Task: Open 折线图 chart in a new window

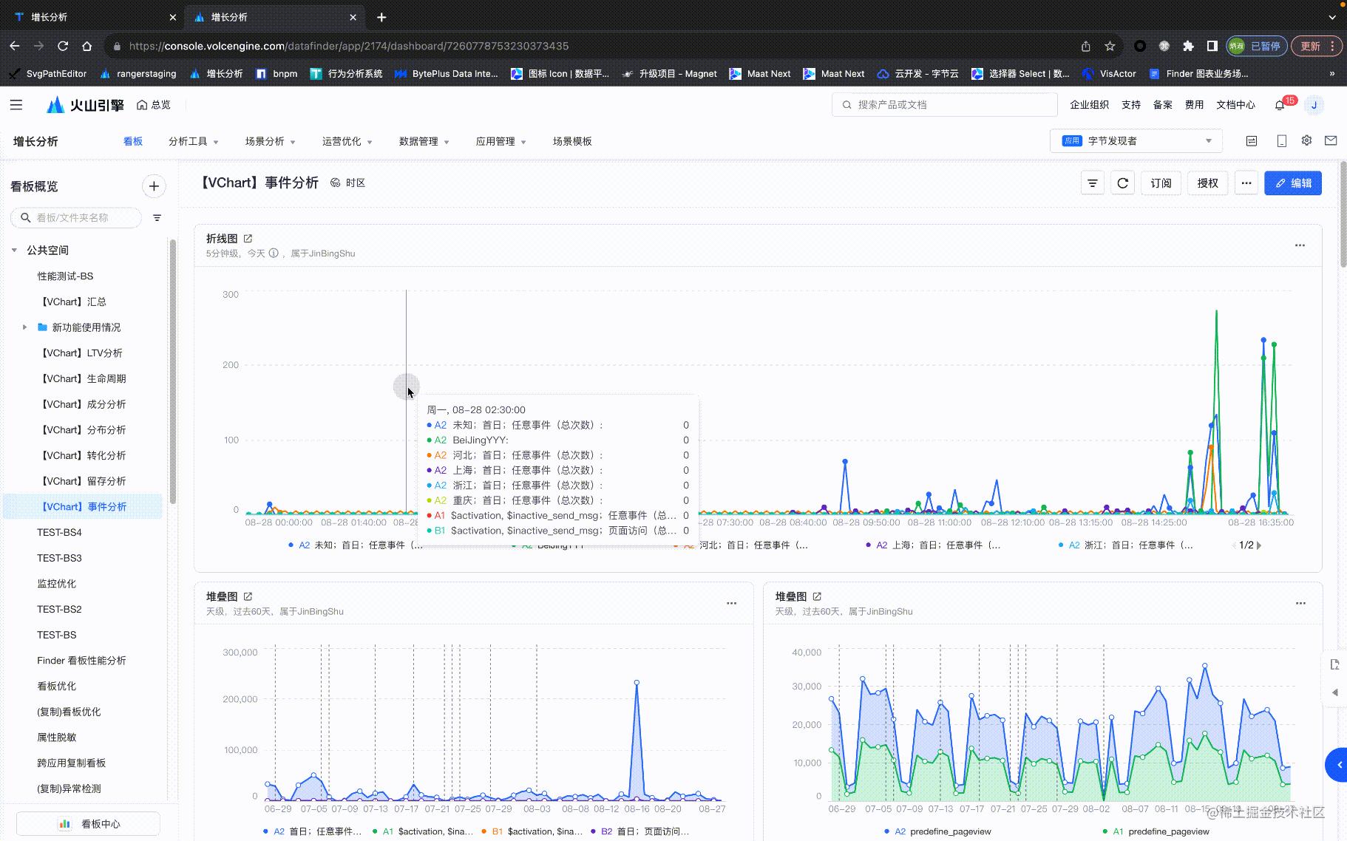Action: pyautogui.click(x=248, y=238)
